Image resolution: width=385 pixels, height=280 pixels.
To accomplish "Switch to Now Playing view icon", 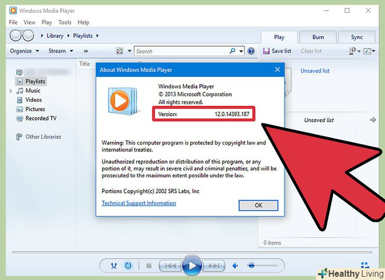I will click(x=365, y=265).
